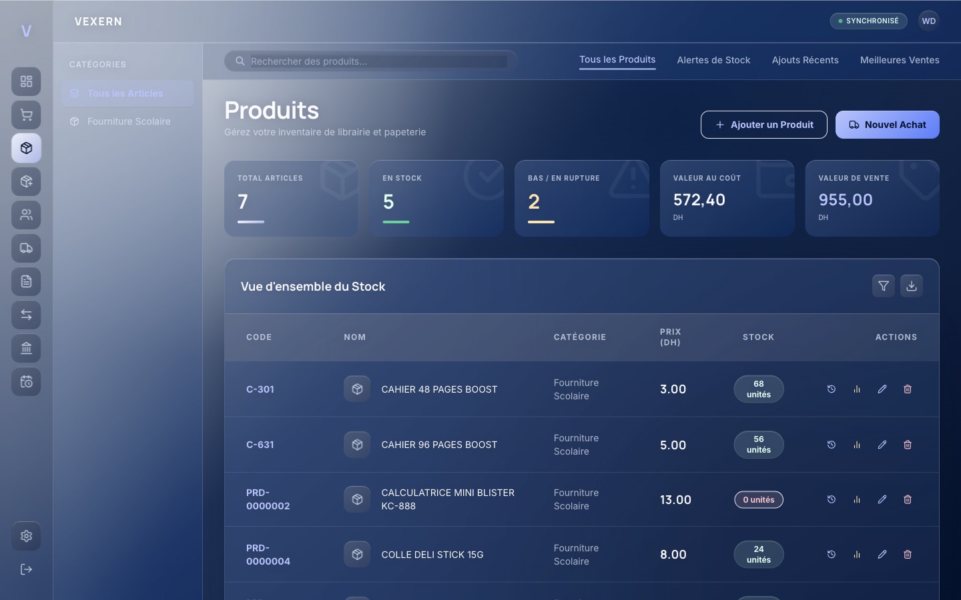Delete CAHIER 96 PAGES BOOST with trash icon

[x=908, y=445]
